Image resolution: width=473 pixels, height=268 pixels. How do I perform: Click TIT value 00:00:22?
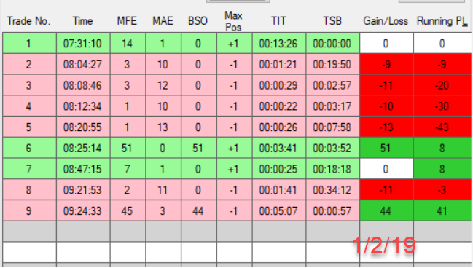279,106
